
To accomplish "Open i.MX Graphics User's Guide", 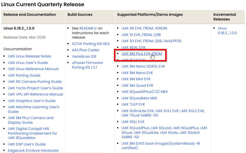I will point(32,101).
